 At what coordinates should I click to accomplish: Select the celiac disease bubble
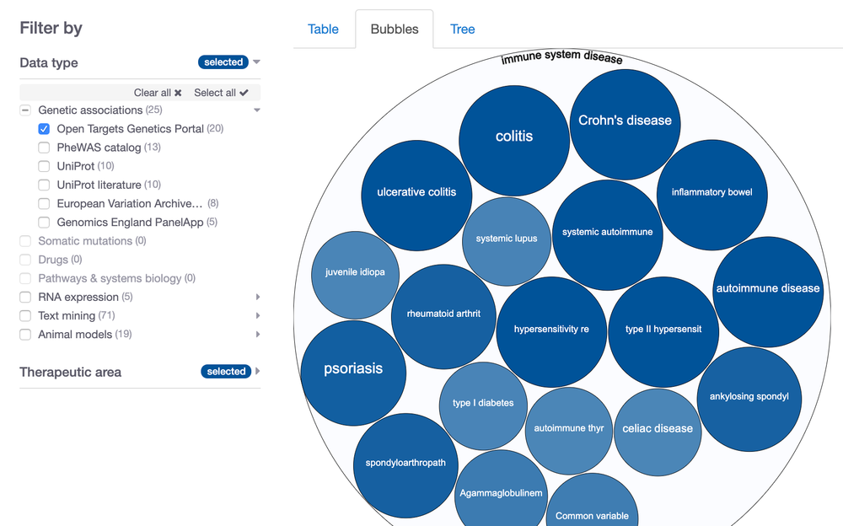(x=658, y=432)
